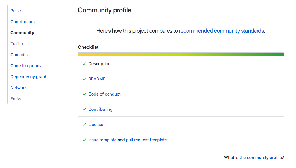Screen dimensions: 296x168
Task: Show the Commits graph
Action: click(19, 55)
